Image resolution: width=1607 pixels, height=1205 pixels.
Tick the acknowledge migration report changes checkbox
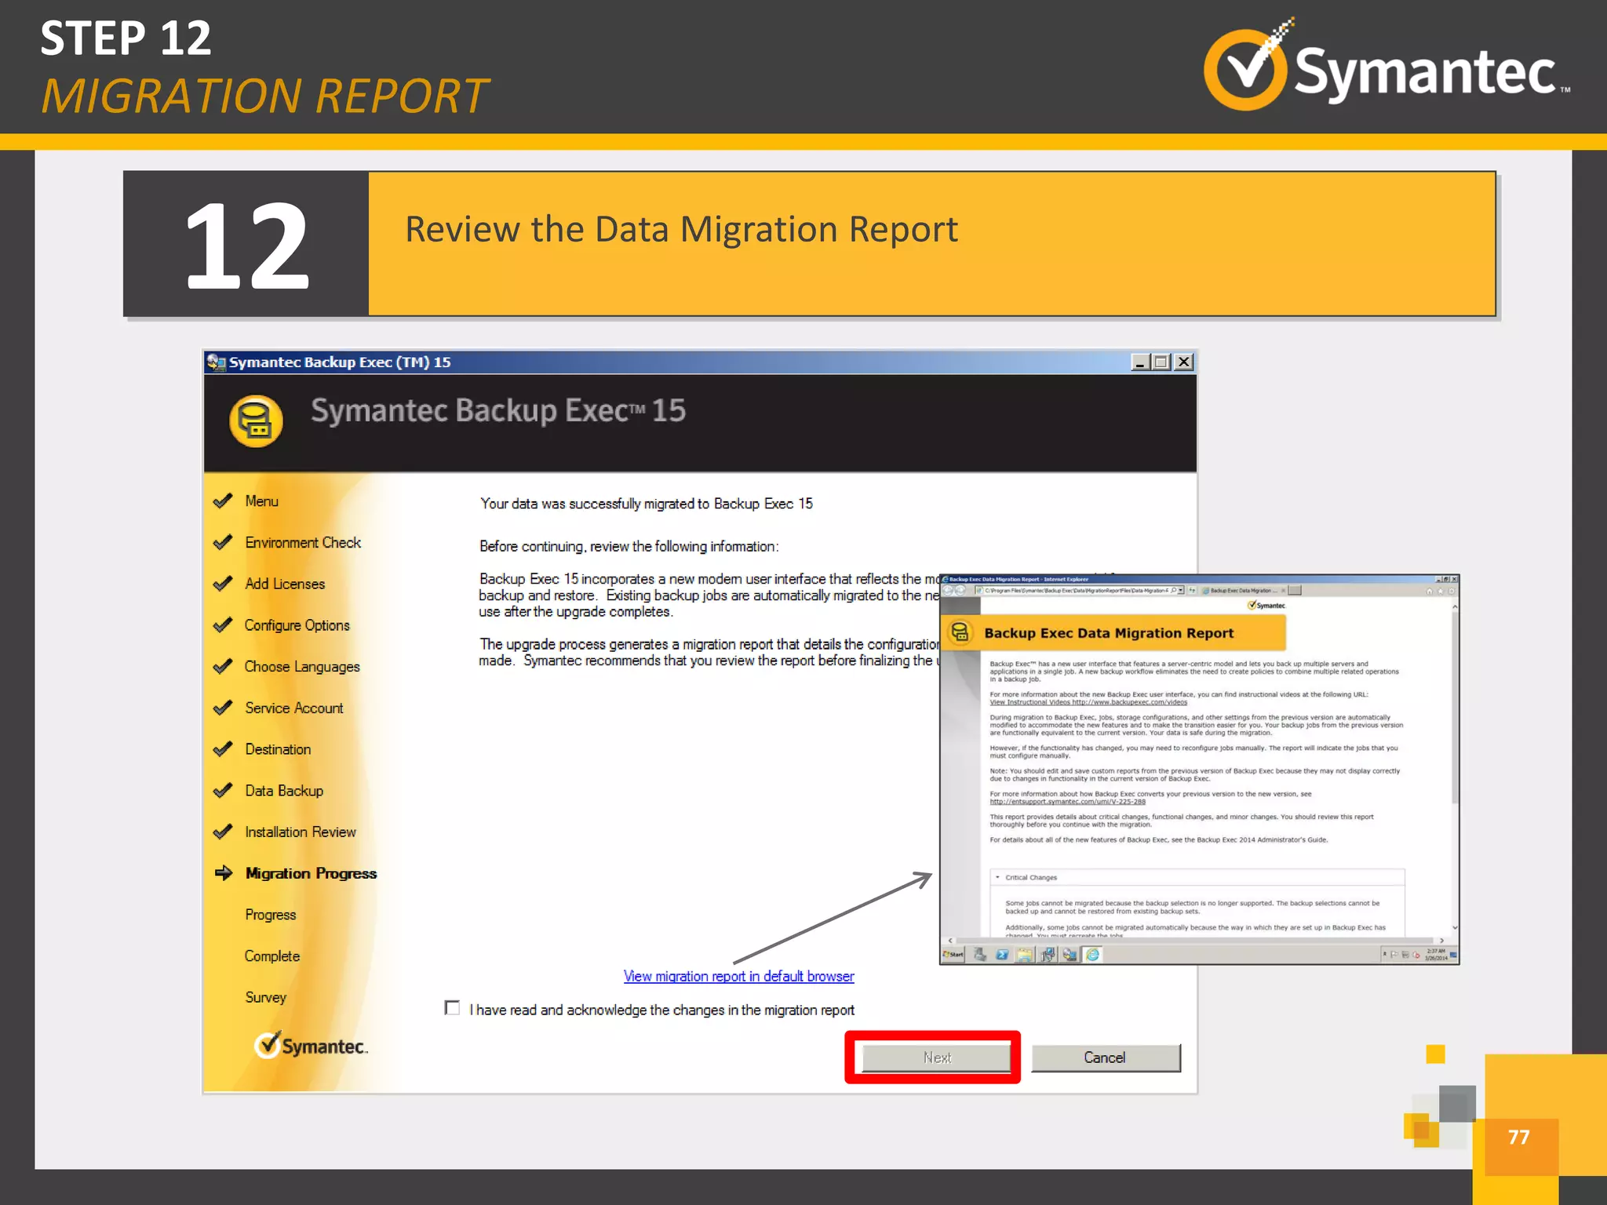(452, 1007)
